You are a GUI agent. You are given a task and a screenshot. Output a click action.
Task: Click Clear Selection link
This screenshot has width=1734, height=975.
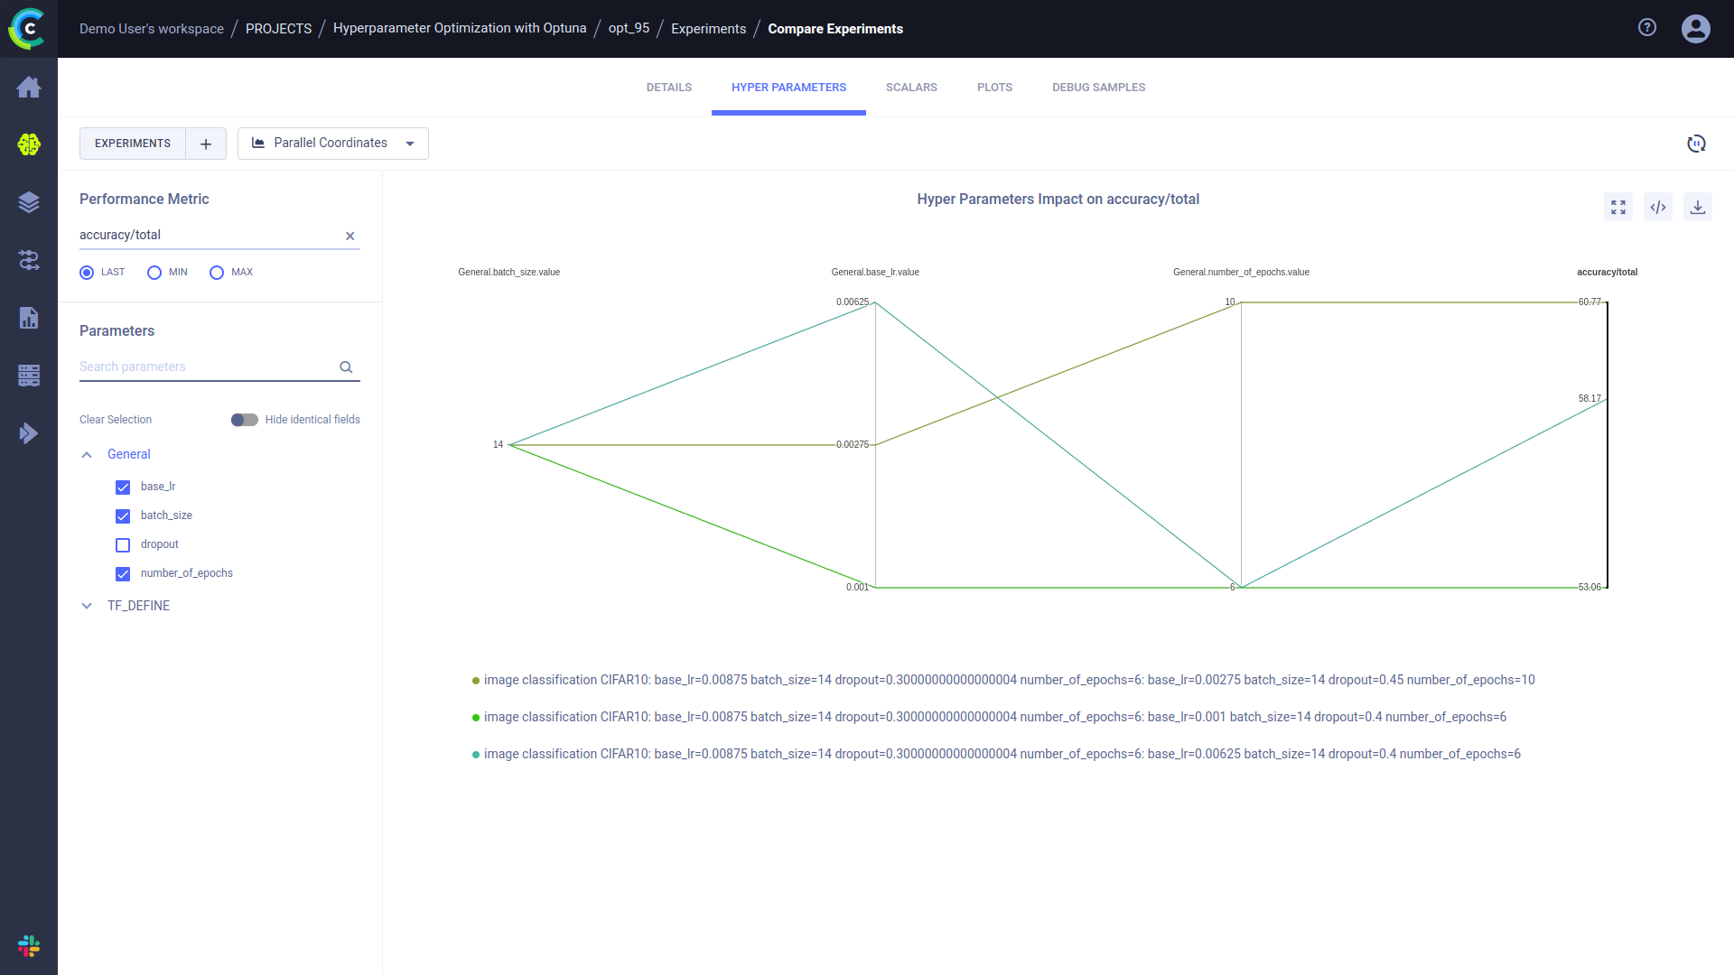click(x=115, y=419)
